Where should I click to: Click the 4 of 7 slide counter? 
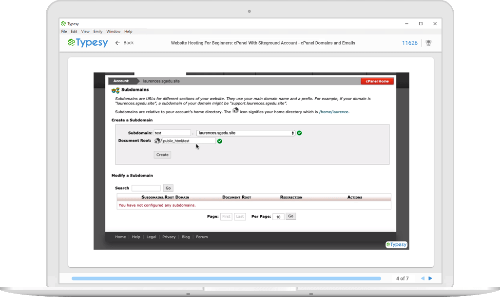coord(403,279)
